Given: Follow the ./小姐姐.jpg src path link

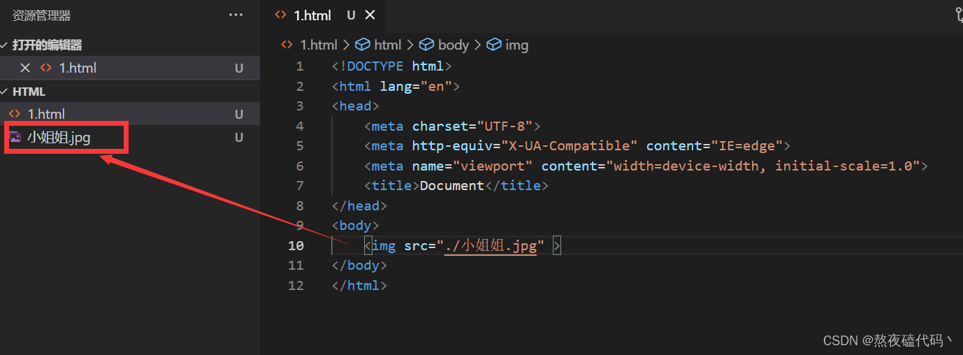Looking at the screenshot, I should point(491,245).
